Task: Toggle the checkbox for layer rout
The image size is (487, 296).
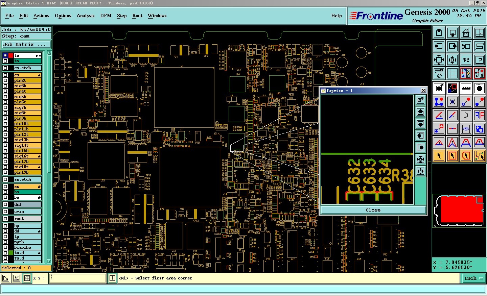Action: (x=5, y=219)
